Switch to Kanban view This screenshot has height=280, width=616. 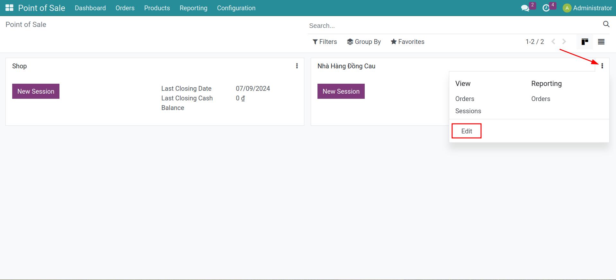click(585, 42)
